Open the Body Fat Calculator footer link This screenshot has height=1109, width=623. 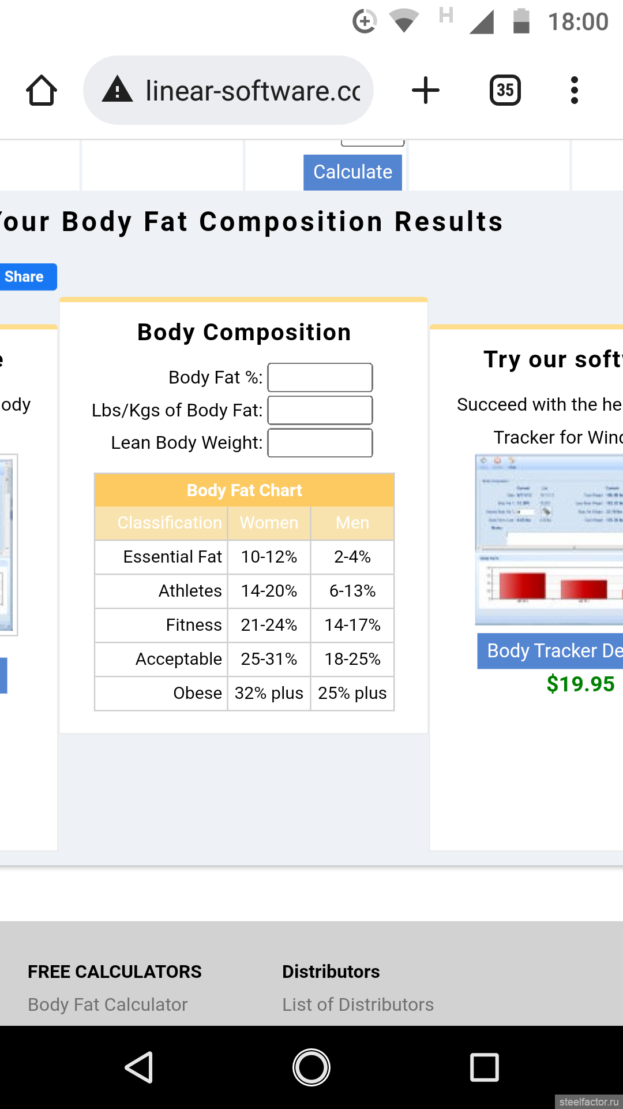click(x=108, y=1004)
